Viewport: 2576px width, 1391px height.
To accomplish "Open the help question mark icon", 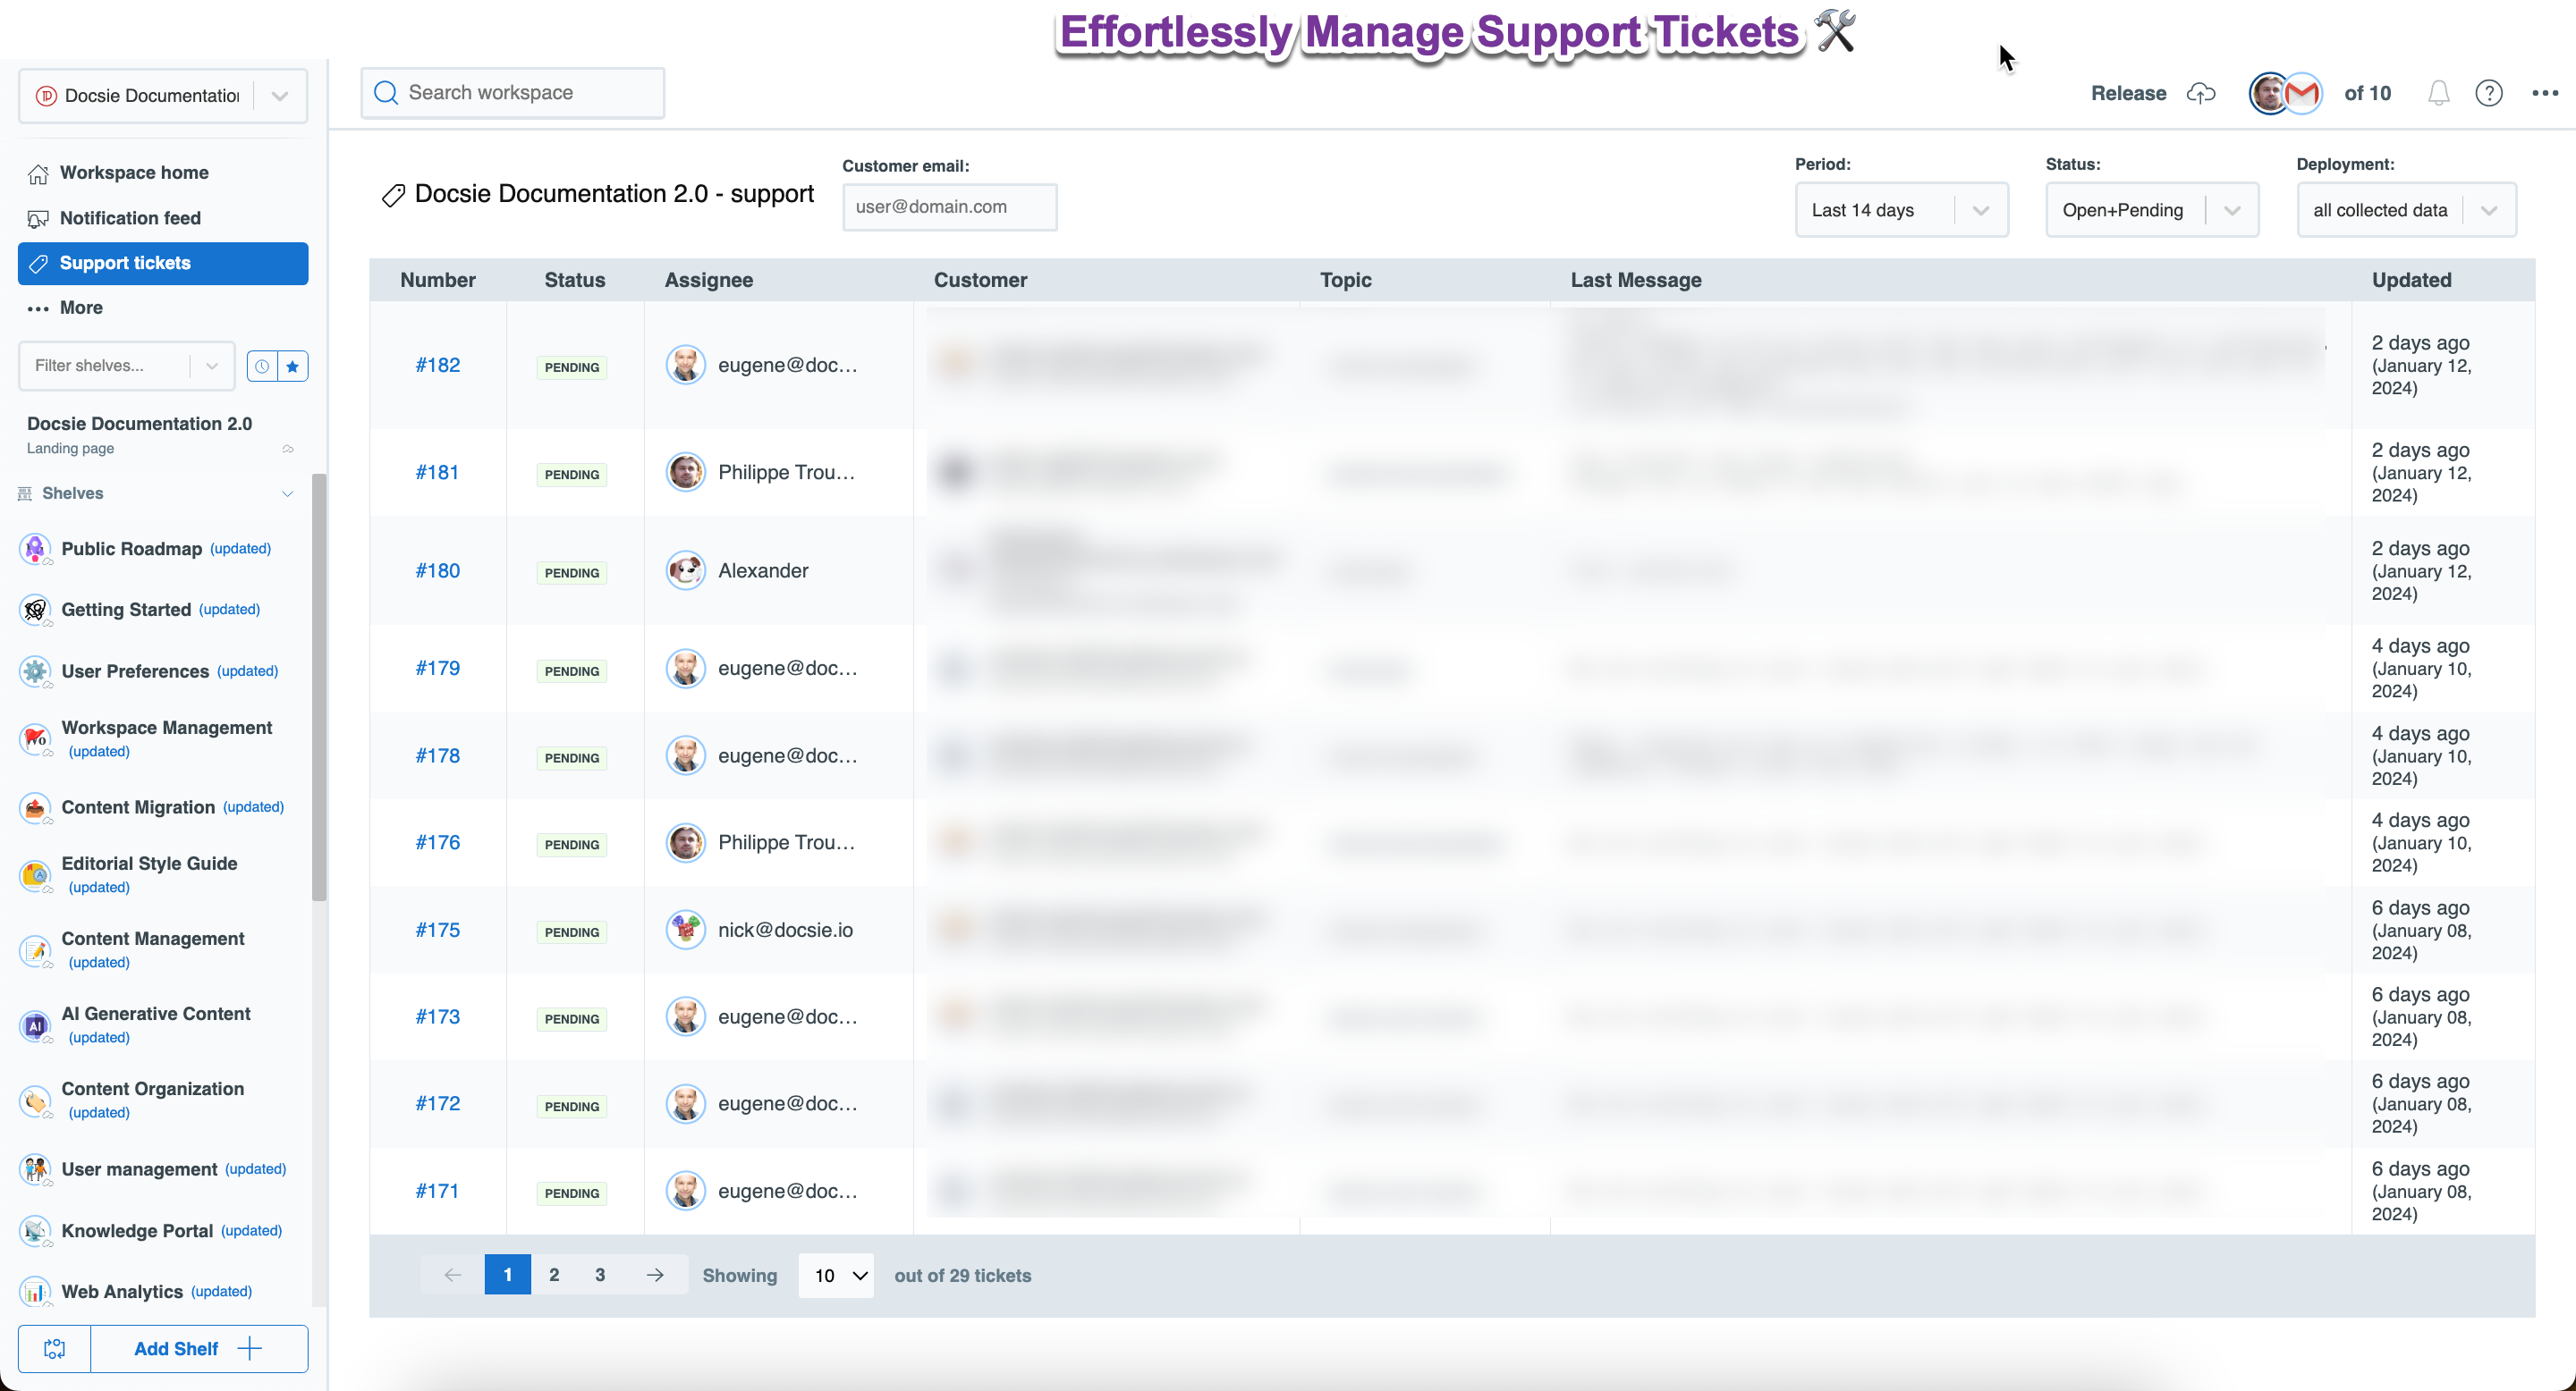I will coord(2488,93).
